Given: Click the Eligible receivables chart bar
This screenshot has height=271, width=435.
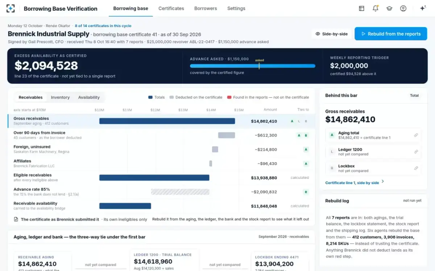Looking at the screenshot, I should pyautogui.click(x=154, y=178).
